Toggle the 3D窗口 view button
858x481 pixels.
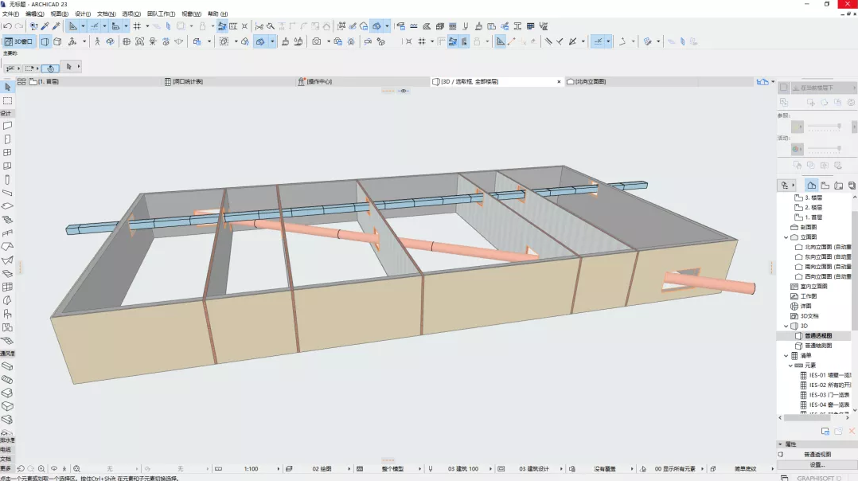19,41
